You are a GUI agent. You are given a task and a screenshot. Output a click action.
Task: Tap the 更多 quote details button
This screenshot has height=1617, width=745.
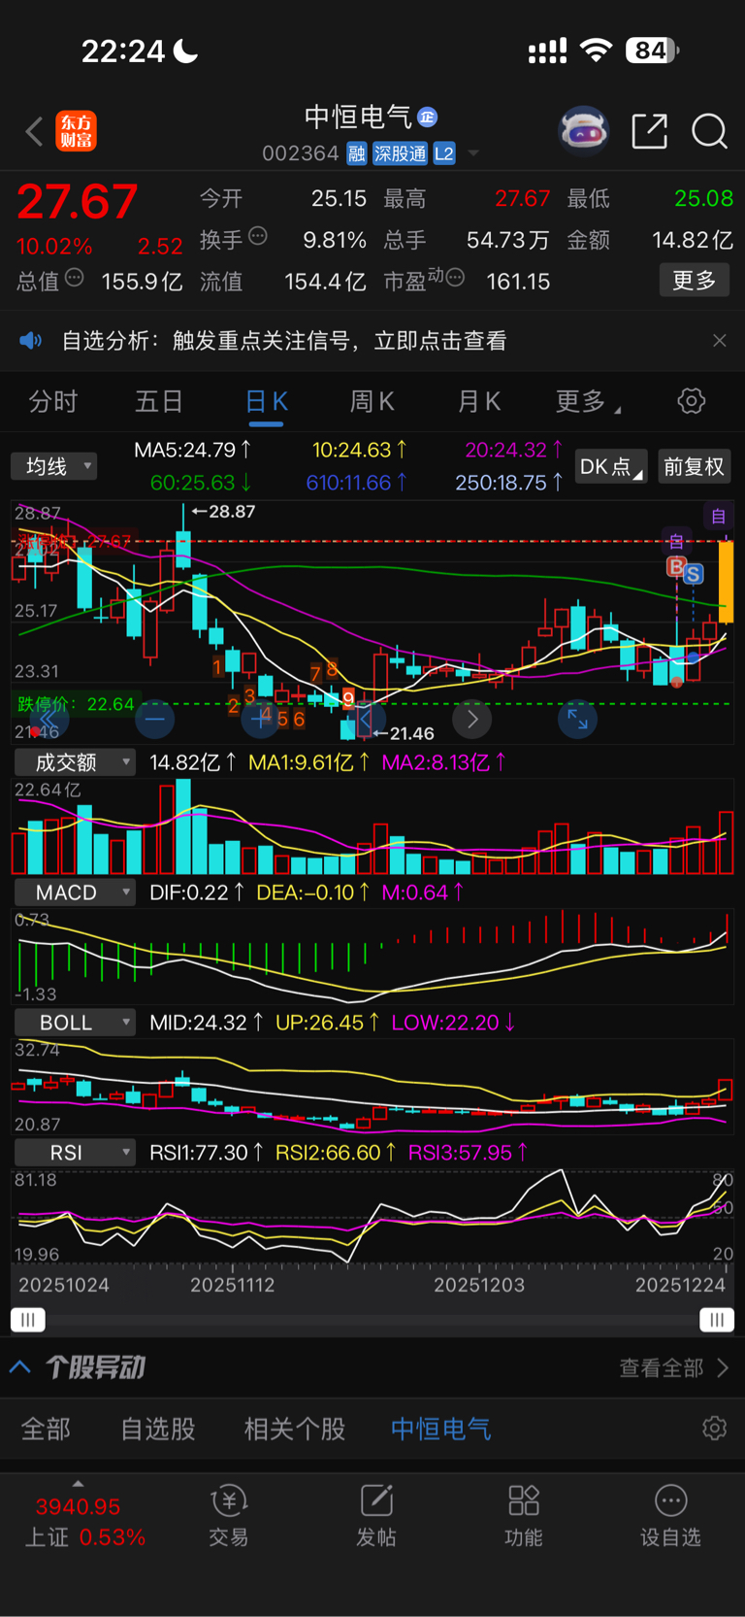[695, 281]
